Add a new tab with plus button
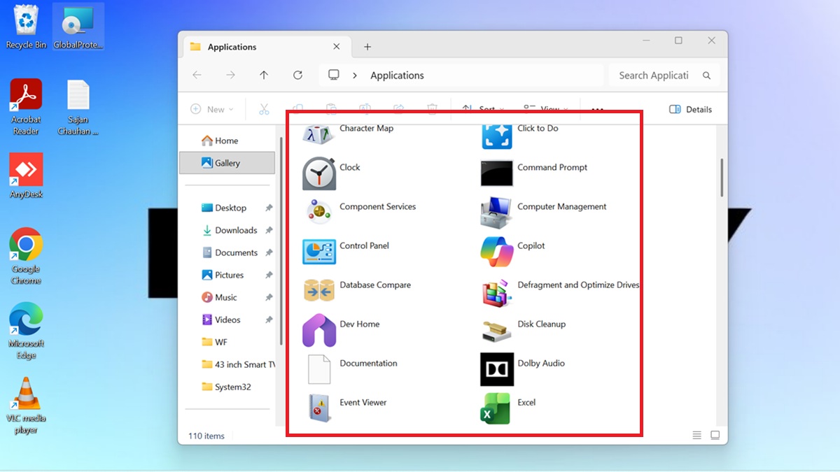 tap(367, 47)
